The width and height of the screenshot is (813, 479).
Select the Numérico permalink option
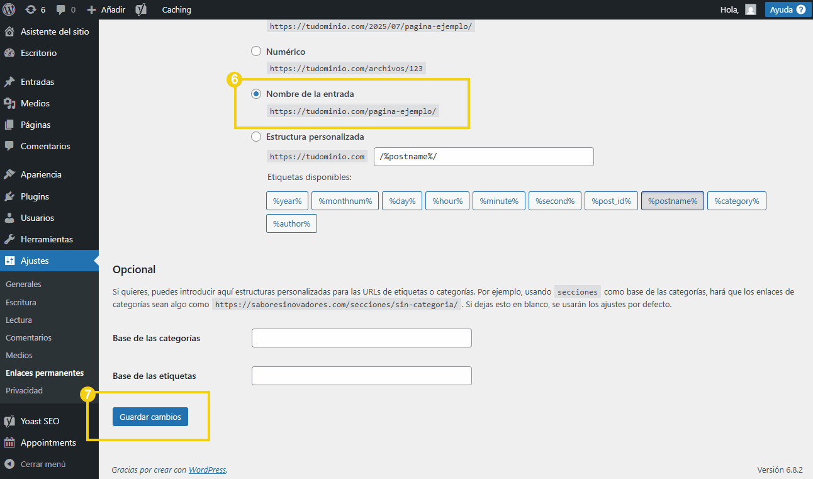[255, 52]
